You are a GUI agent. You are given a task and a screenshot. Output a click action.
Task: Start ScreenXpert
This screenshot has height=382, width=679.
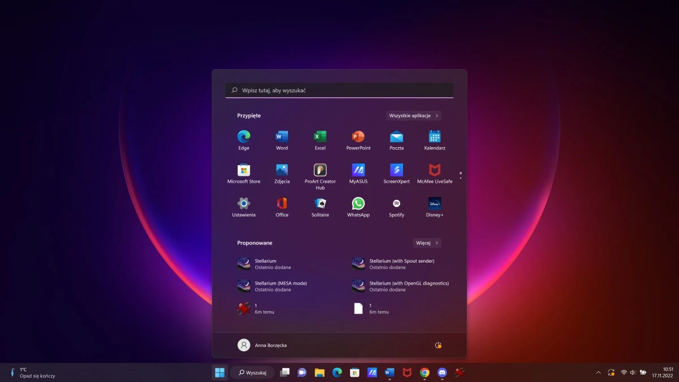[x=396, y=173]
